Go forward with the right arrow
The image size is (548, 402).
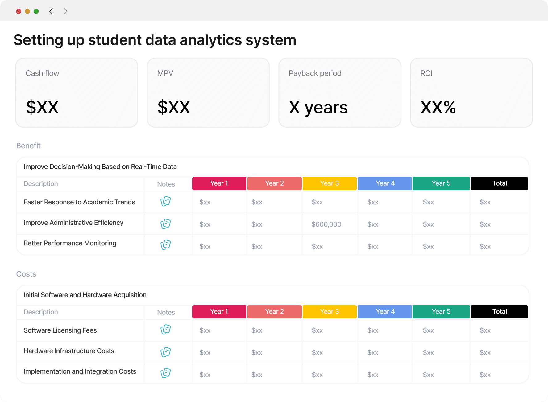click(x=65, y=11)
